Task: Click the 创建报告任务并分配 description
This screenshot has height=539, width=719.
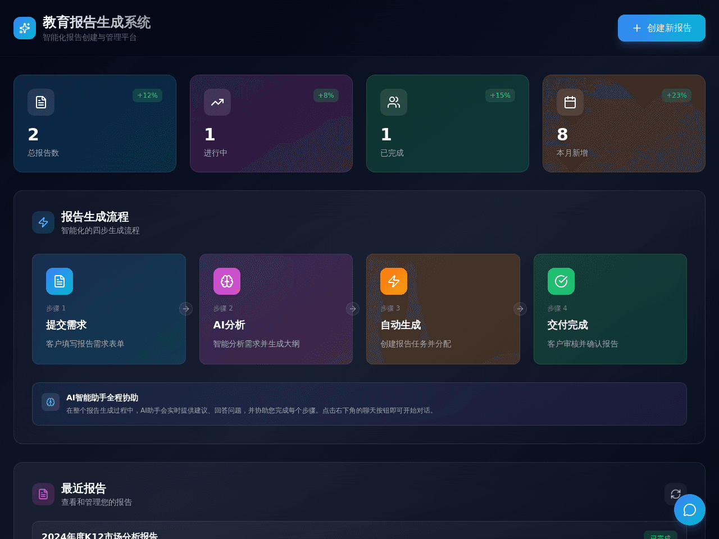Action: 416,344
